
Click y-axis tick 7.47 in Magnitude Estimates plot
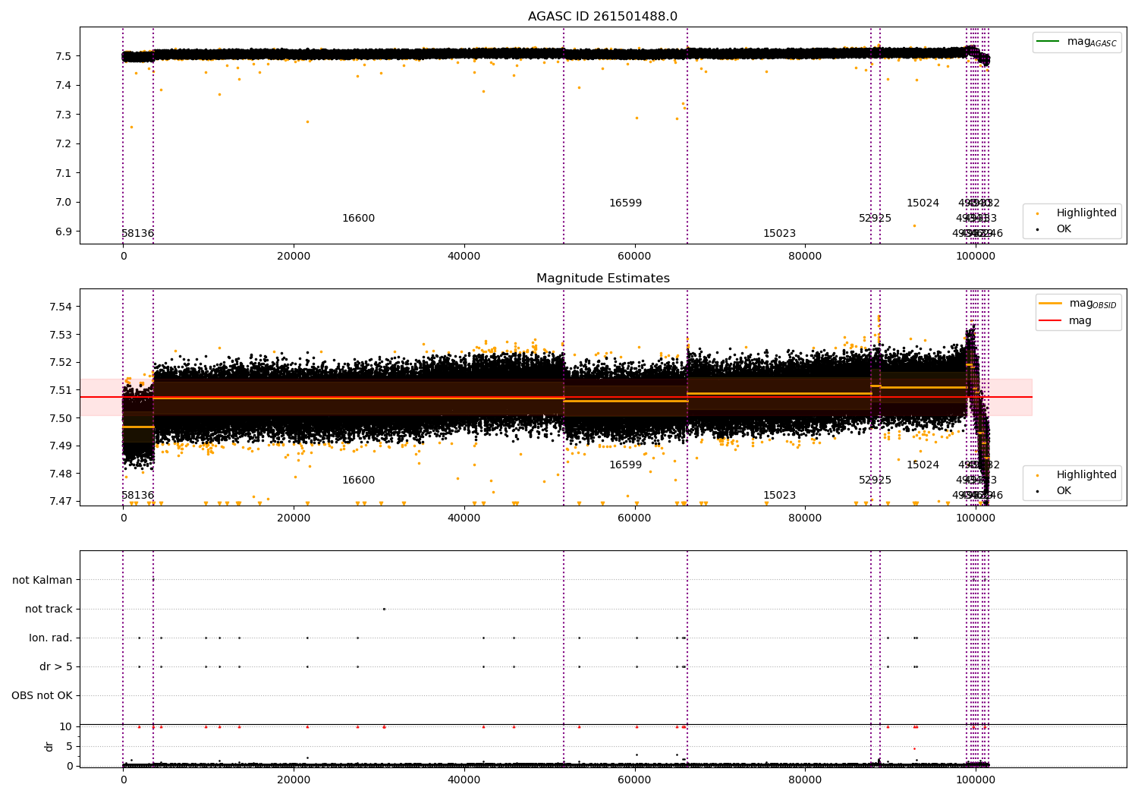point(61,501)
